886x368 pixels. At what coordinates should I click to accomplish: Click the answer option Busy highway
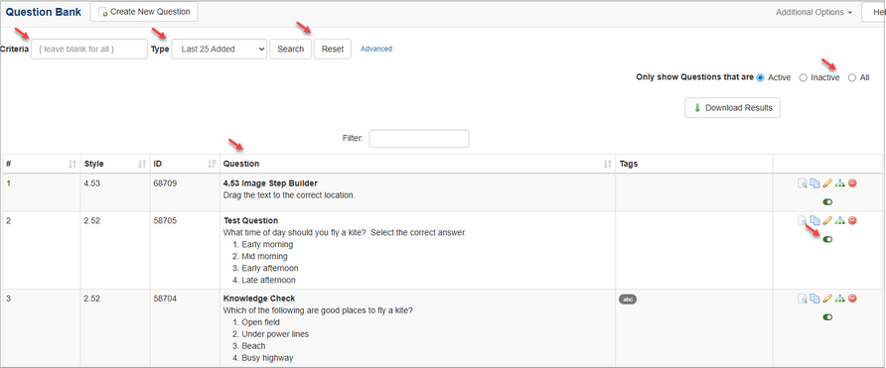(x=267, y=358)
